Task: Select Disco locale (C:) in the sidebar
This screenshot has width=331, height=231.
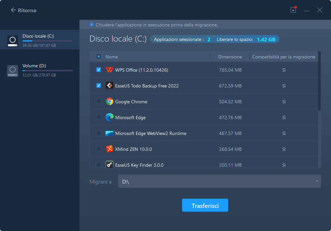Action: [40, 40]
